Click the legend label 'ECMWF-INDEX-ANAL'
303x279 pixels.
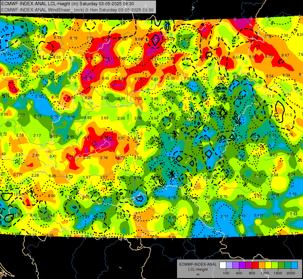tap(198, 264)
